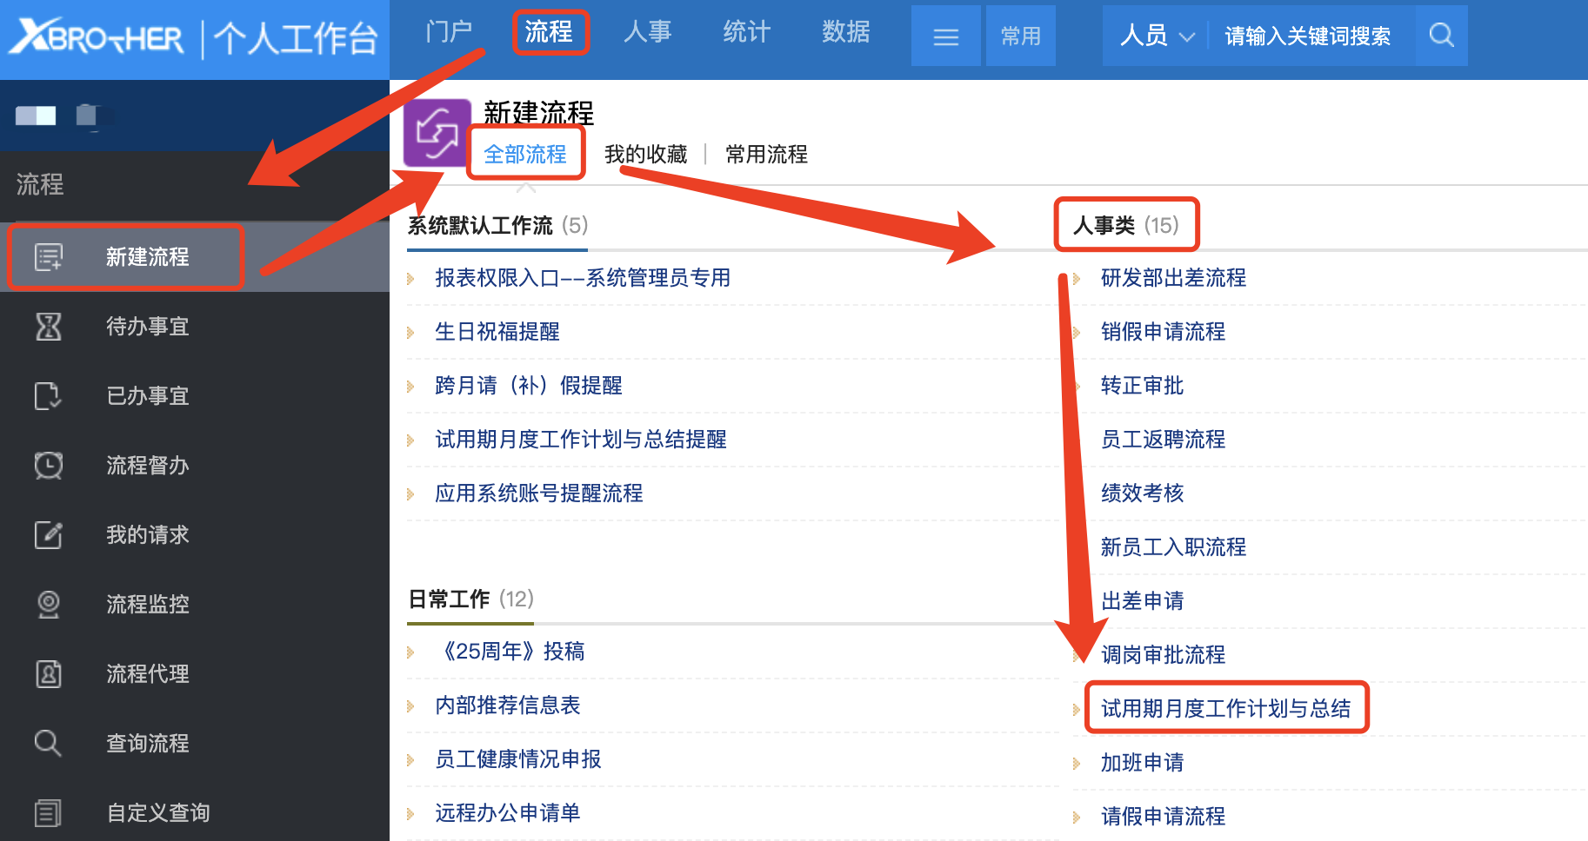Click arrow bullet next to 加班申请

(x=1077, y=764)
